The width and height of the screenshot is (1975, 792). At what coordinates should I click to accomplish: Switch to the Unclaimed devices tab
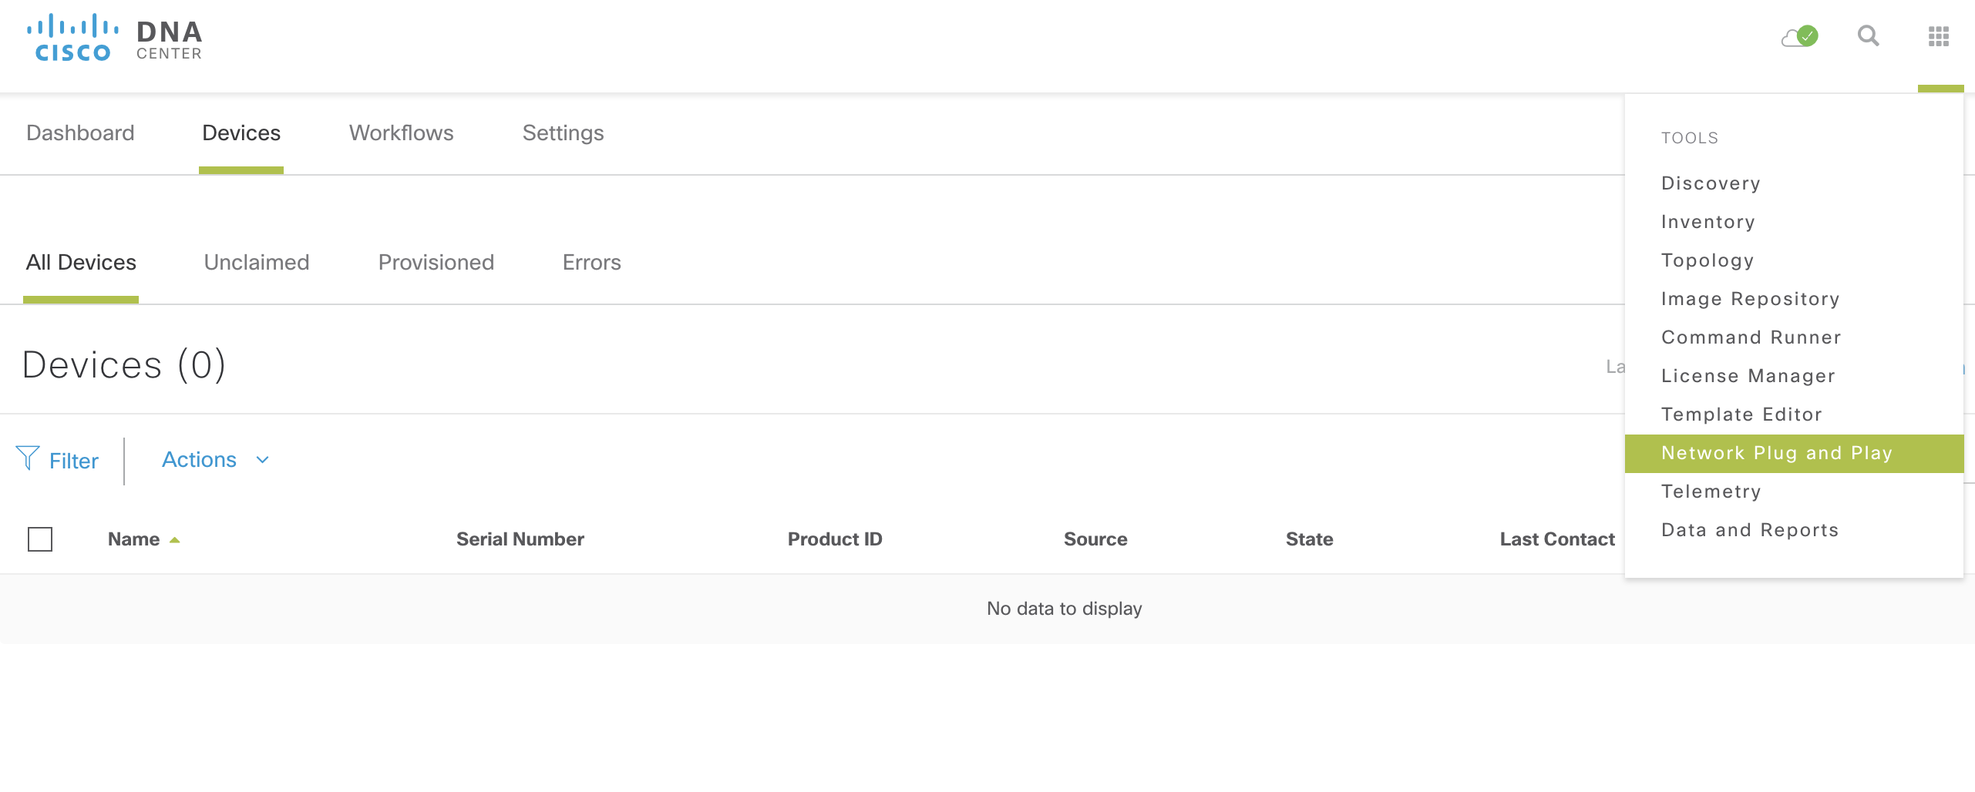[257, 262]
